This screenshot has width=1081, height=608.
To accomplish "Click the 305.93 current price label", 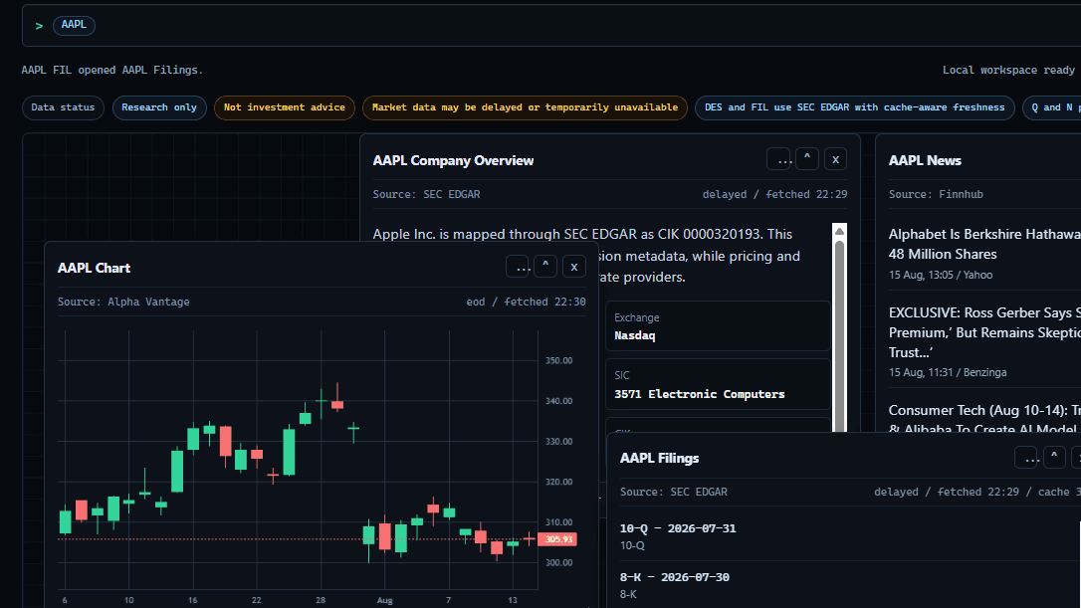I will pos(557,539).
